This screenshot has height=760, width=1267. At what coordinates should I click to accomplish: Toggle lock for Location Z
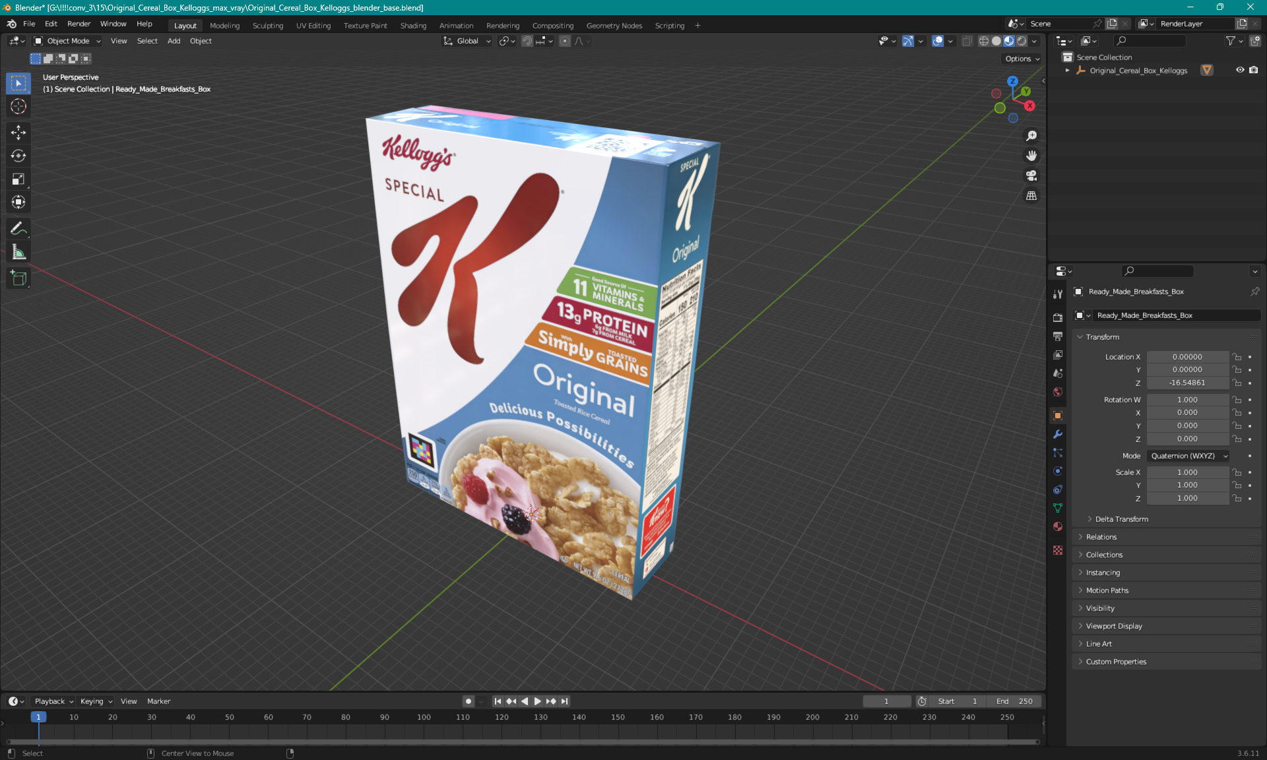[1237, 383]
